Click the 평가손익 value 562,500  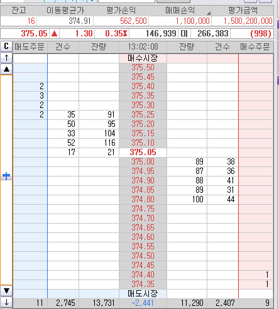pos(121,21)
